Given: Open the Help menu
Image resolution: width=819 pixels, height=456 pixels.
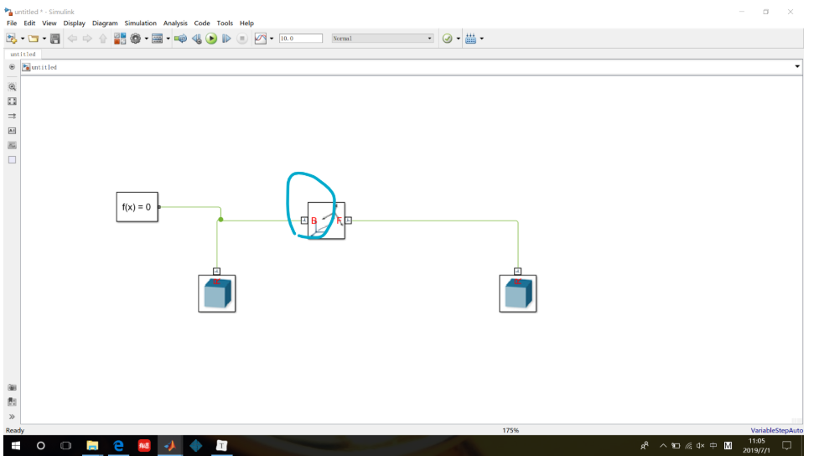Looking at the screenshot, I should [x=246, y=23].
